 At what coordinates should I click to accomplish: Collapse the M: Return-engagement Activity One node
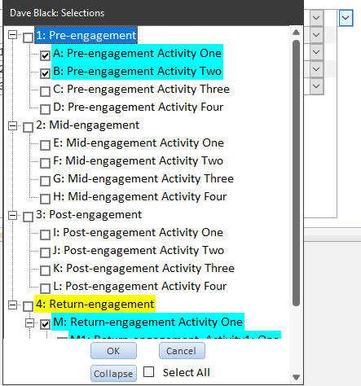29,322
